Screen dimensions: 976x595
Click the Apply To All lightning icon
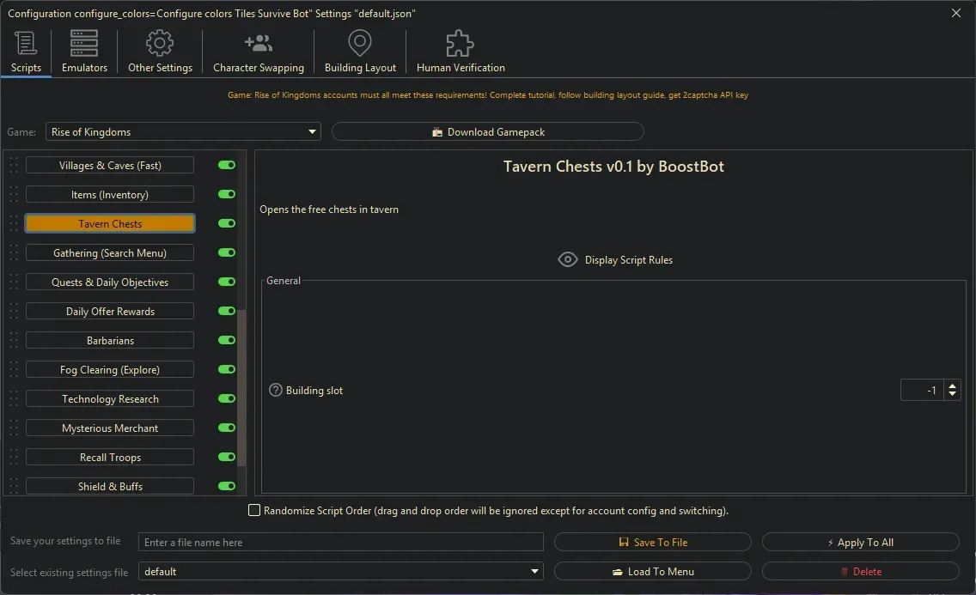pos(831,542)
